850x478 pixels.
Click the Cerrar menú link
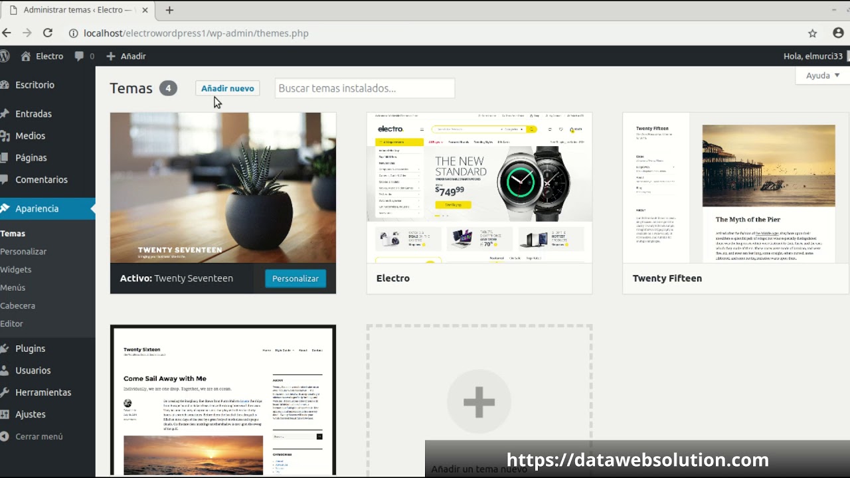39,436
